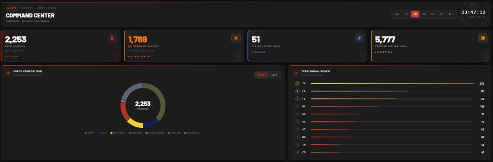Click the VA state label
Image resolution: width=493 pixels, height=162 pixels.
304,122
